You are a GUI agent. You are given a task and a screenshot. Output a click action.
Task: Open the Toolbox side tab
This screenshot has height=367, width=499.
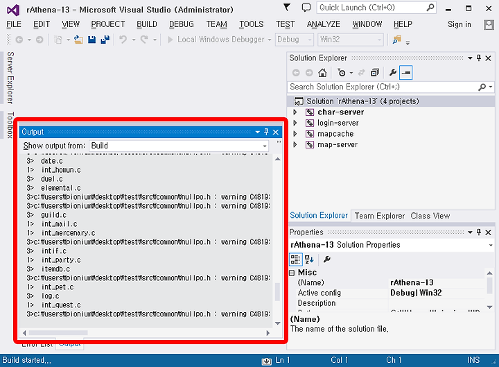10,125
